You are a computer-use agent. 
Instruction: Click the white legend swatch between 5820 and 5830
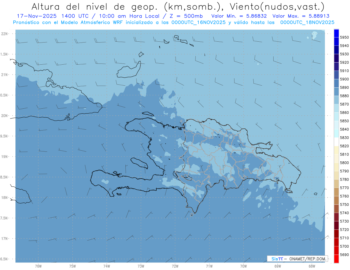pyautogui.click(x=336, y=142)
